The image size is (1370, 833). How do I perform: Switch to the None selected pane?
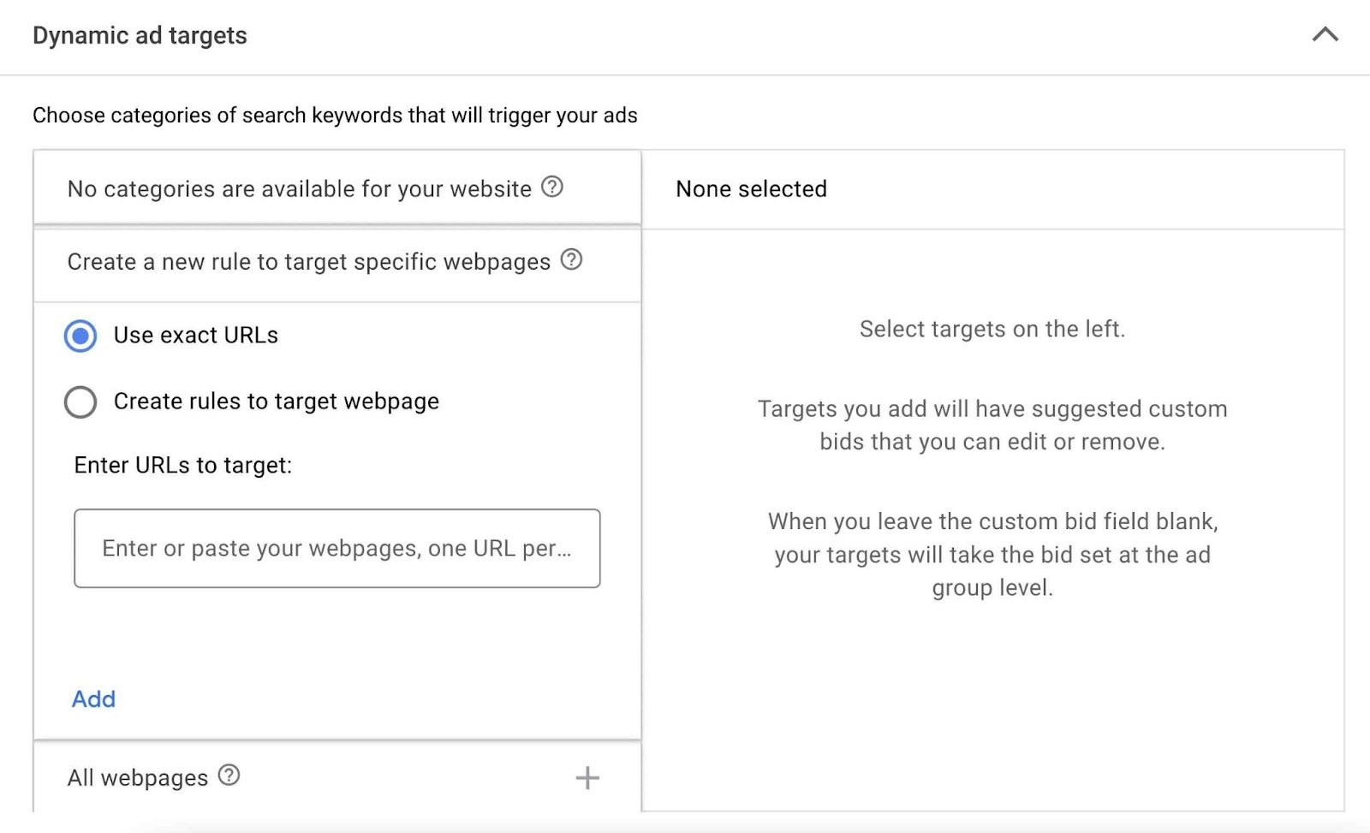tap(751, 189)
